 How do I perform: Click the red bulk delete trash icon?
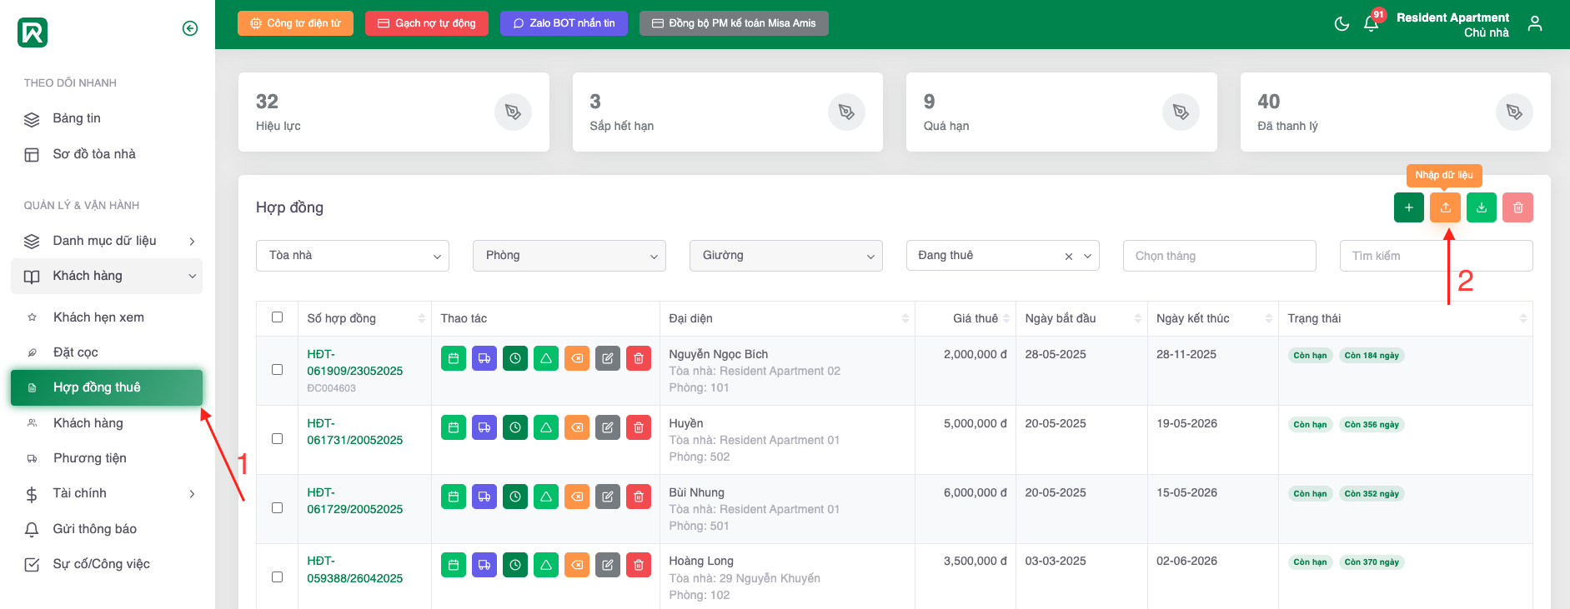point(1518,207)
